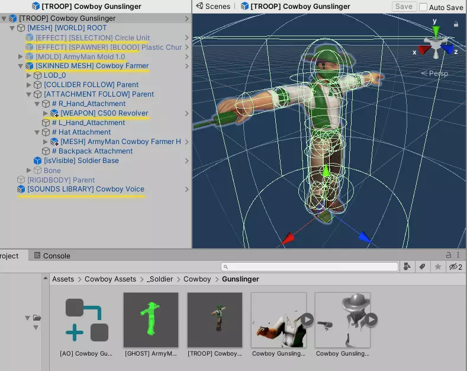467x371 pixels.
Task: Click the prefab icon of [MOLD] ArmyMan Mold 1.0
Action: click(29, 57)
